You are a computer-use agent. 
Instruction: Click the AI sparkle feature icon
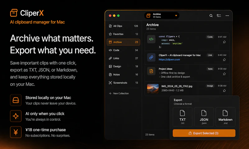click(16, 116)
